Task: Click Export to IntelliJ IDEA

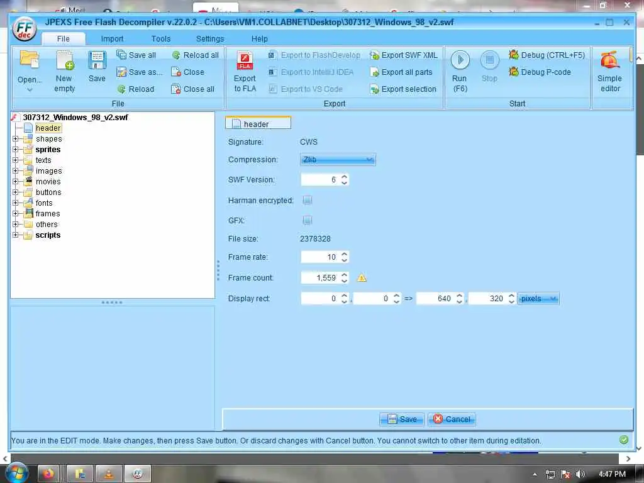Action: pyautogui.click(x=311, y=72)
